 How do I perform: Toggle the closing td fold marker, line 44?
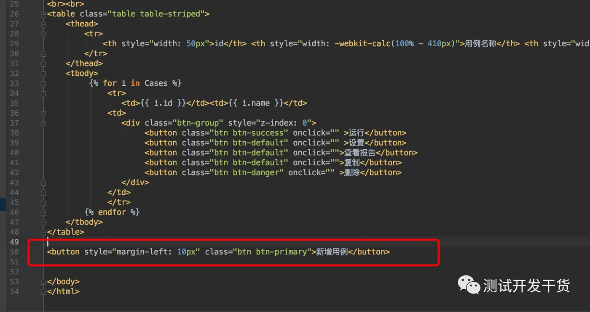(43, 193)
